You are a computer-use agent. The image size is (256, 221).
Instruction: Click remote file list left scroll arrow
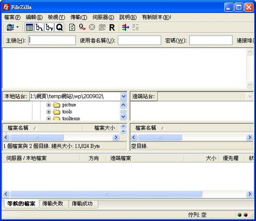pos(134,137)
